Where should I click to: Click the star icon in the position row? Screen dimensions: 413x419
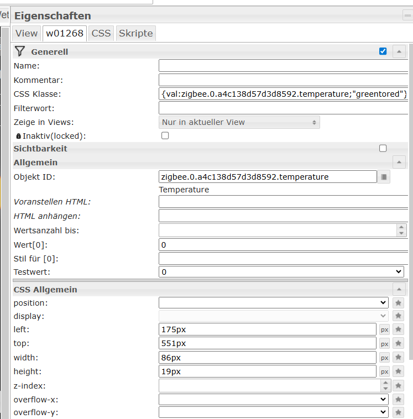(398, 303)
